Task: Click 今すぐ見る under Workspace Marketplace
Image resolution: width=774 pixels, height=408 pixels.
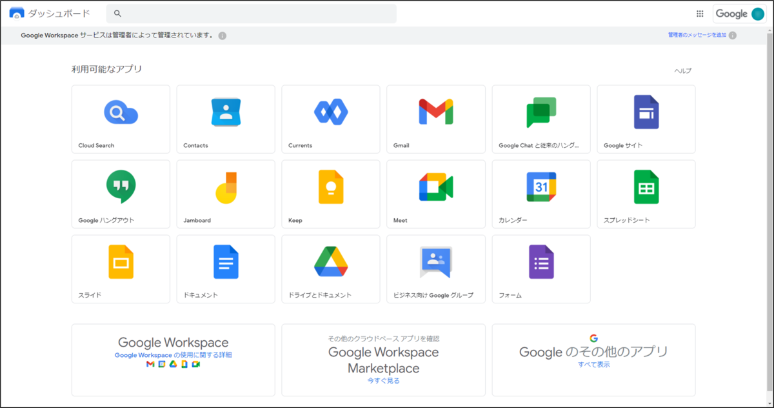Action: 383,381
